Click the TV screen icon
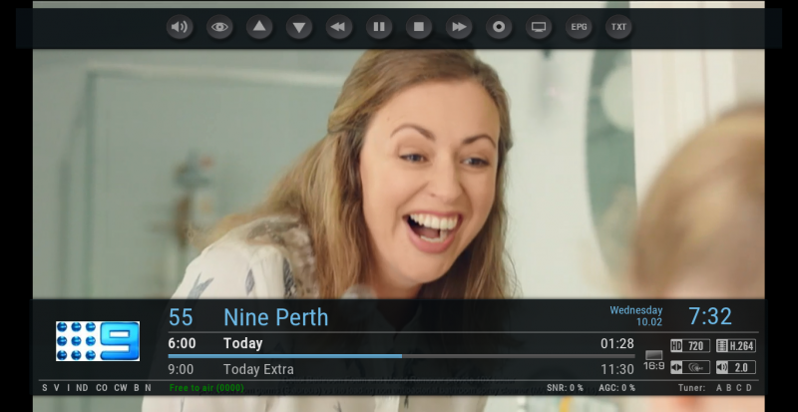Viewport: 798px width, 412px height. 539,27
